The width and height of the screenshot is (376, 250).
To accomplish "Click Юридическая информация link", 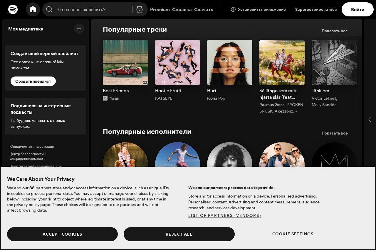I will click(x=31, y=147).
